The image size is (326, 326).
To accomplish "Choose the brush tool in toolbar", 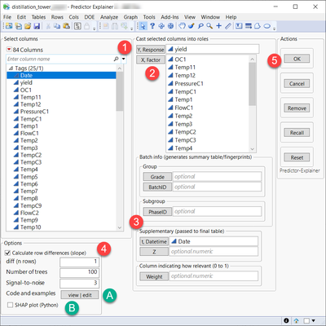I will (x=192, y=26).
